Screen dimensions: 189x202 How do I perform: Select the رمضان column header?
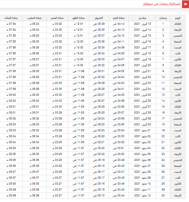tap(163, 18)
